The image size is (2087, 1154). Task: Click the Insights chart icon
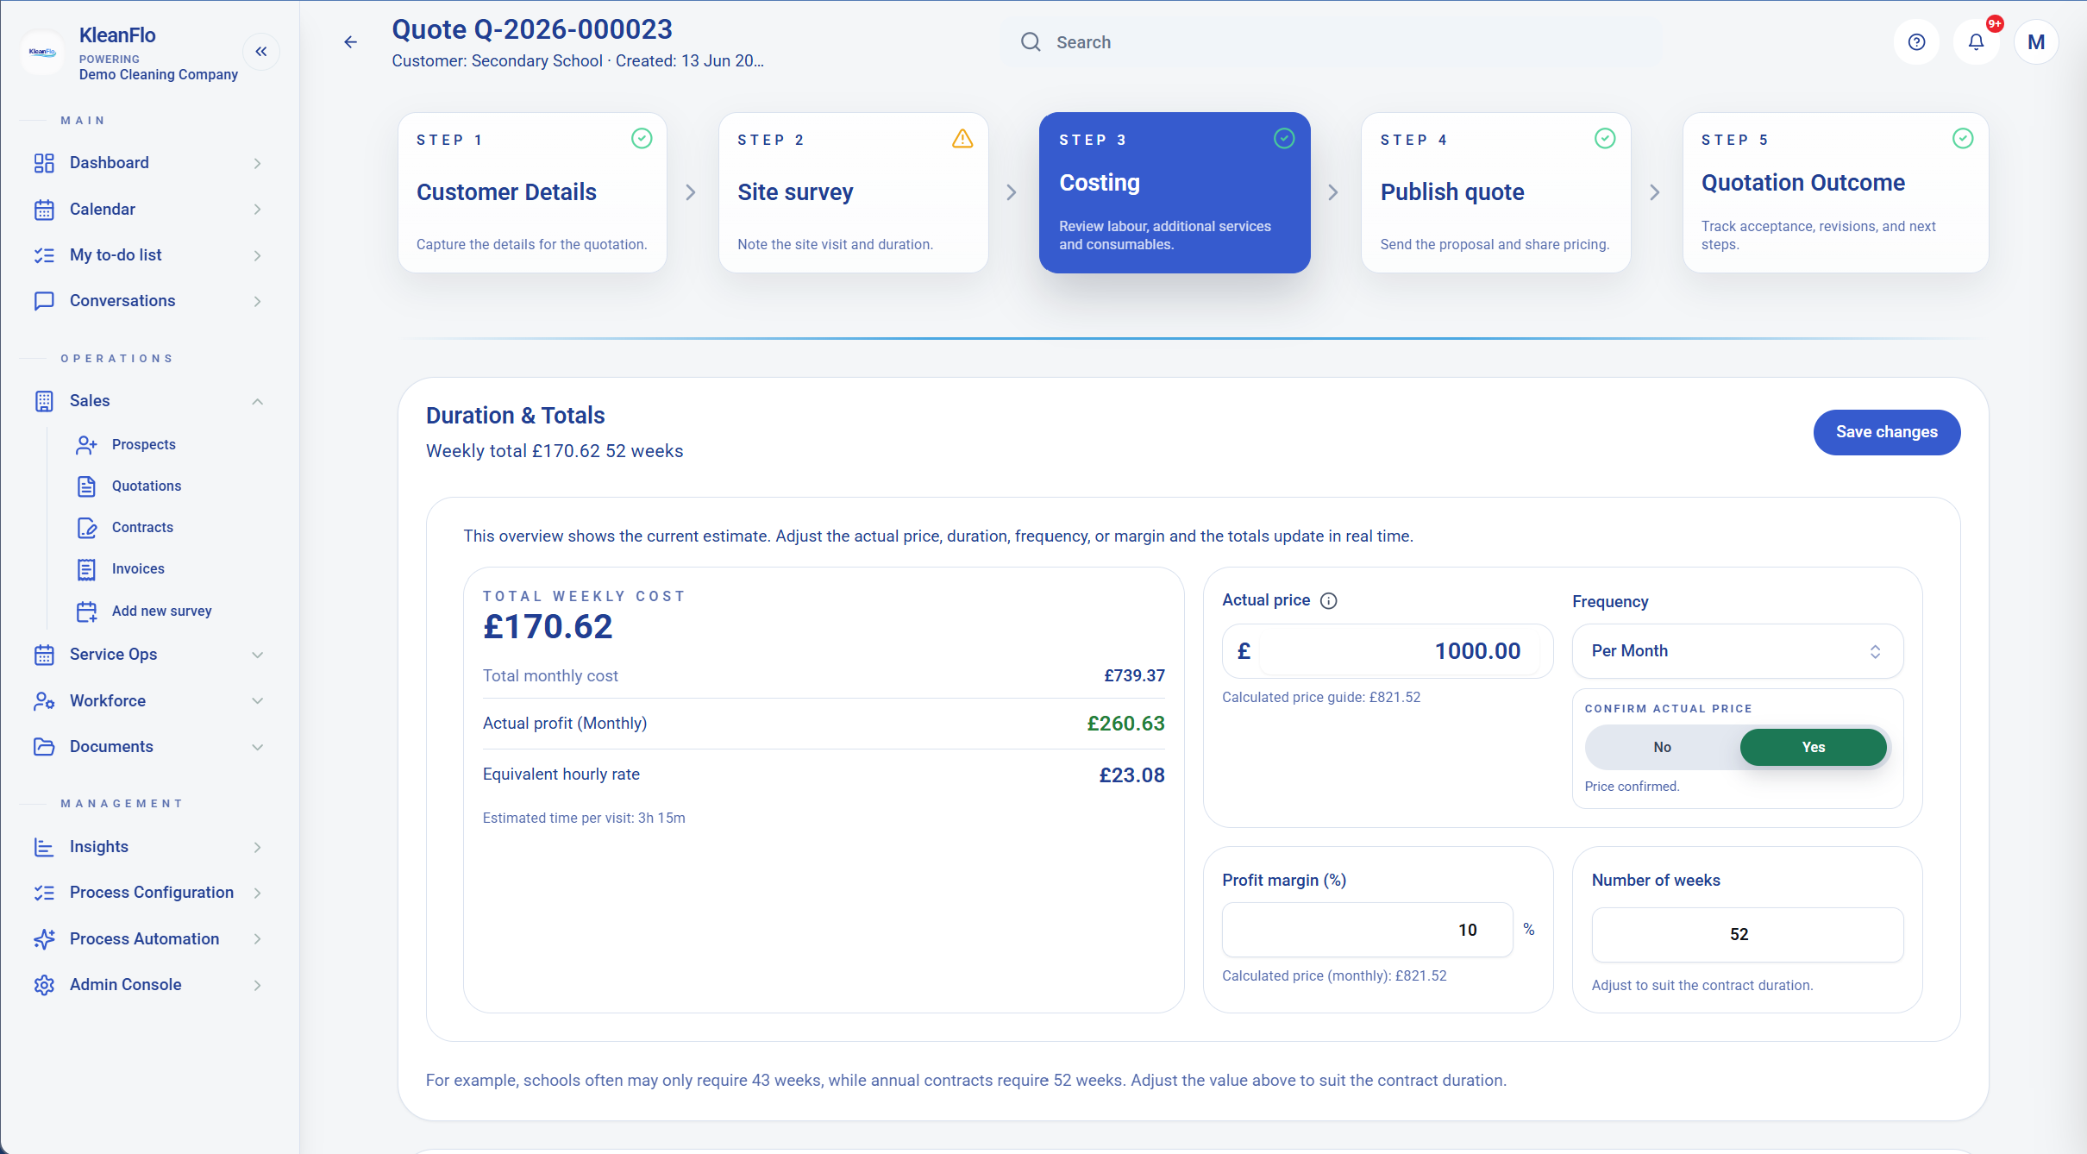44,847
